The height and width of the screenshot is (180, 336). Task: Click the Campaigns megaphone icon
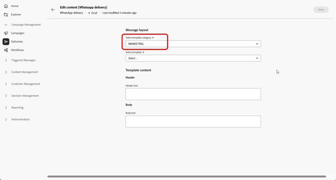(x=6, y=33)
